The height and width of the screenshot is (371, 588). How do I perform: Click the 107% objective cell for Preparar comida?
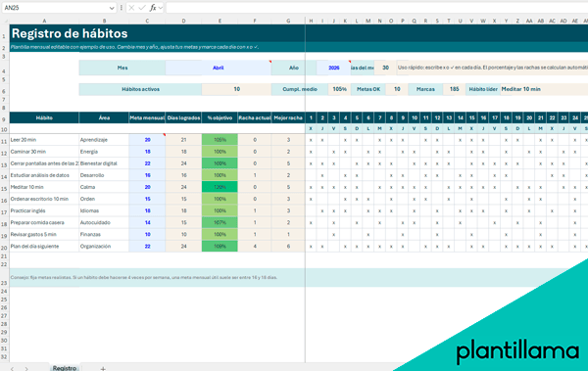pyautogui.click(x=220, y=222)
